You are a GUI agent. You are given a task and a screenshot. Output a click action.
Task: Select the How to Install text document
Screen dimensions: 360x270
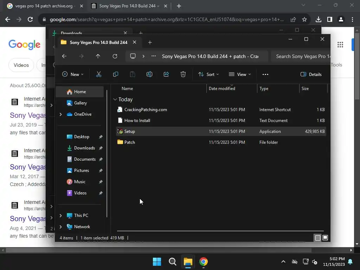click(x=221, y=120)
